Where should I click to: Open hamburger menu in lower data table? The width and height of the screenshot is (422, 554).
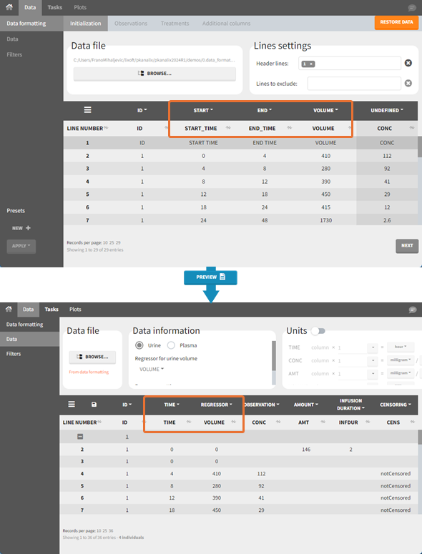click(x=72, y=404)
